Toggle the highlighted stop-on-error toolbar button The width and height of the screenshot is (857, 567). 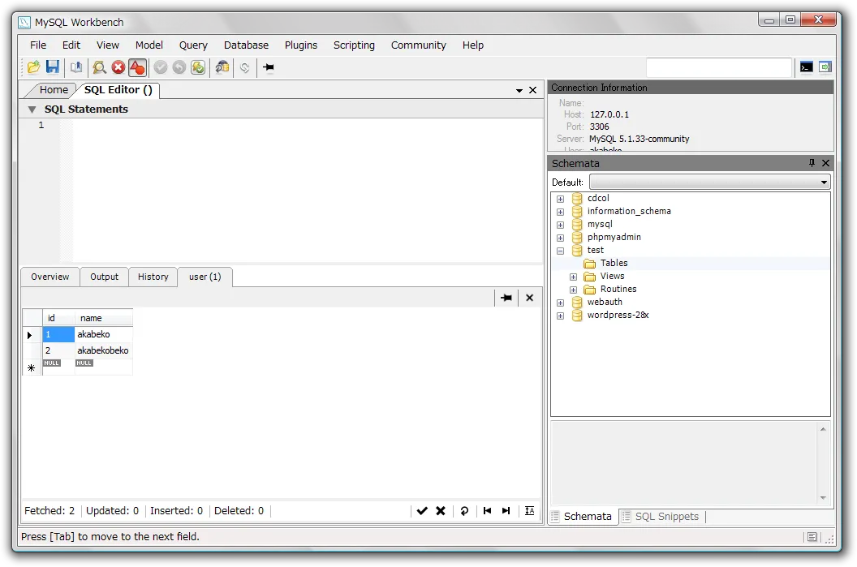[x=137, y=67]
